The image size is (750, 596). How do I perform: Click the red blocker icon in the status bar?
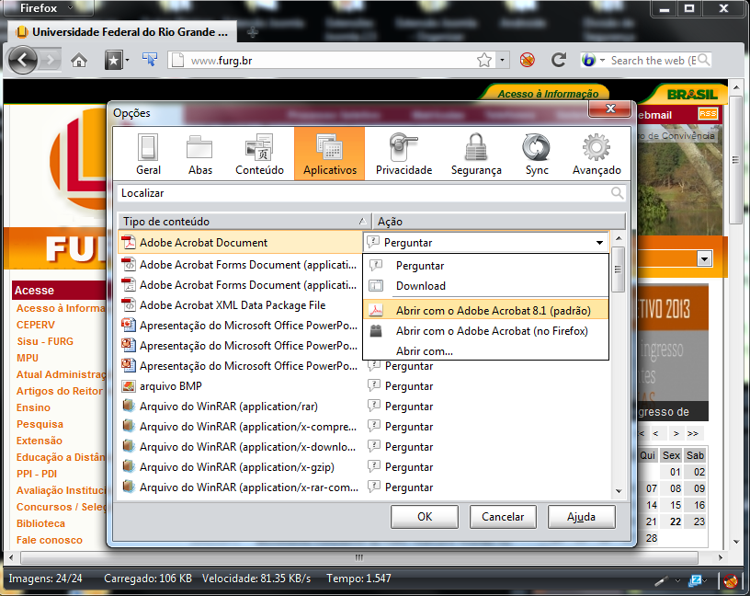(730, 580)
